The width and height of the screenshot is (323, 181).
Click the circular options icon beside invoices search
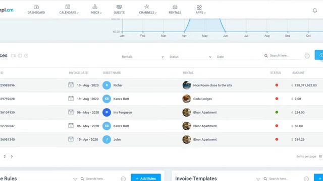[x=307, y=56]
